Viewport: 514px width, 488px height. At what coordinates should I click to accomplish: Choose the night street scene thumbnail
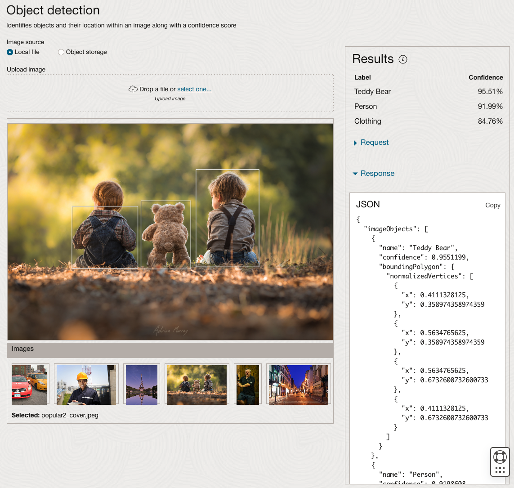coord(299,385)
